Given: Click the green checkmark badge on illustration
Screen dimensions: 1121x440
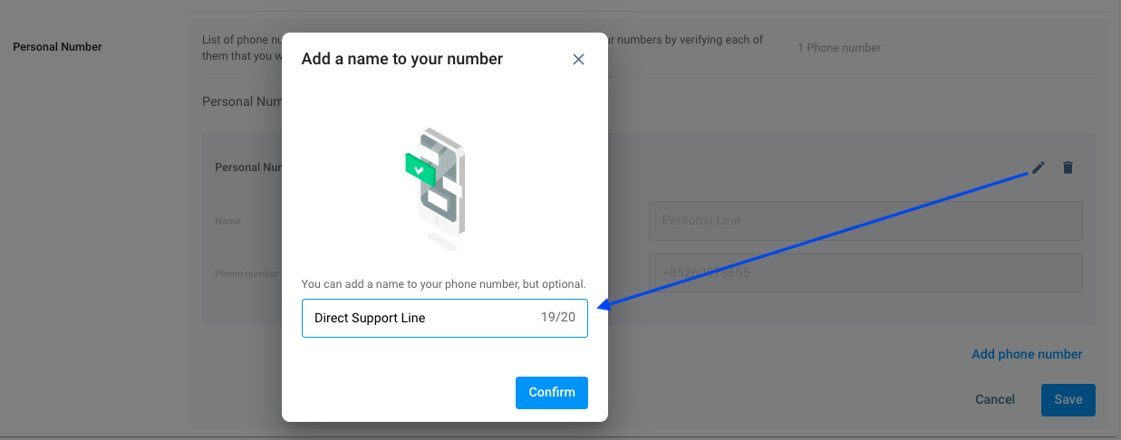Looking at the screenshot, I should pos(418,168).
